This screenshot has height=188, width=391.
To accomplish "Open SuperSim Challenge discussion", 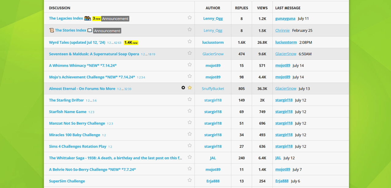I will [67, 181].
